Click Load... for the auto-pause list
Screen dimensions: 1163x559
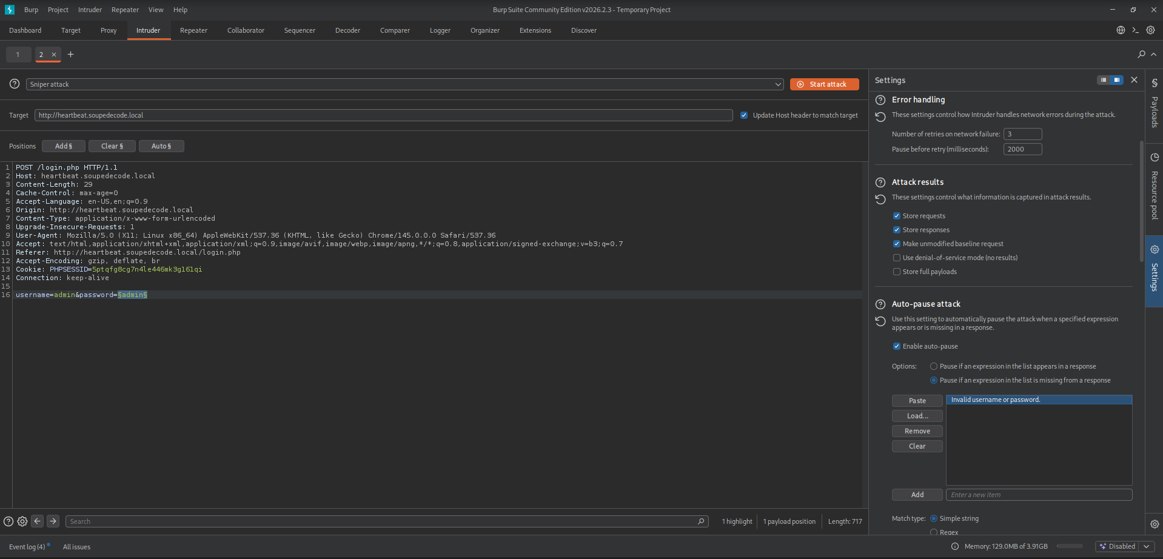(x=917, y=416)
